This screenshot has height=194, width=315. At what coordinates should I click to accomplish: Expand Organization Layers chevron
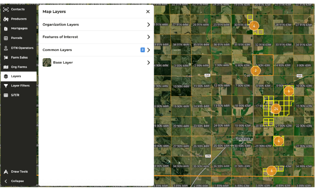click(148, 25)
